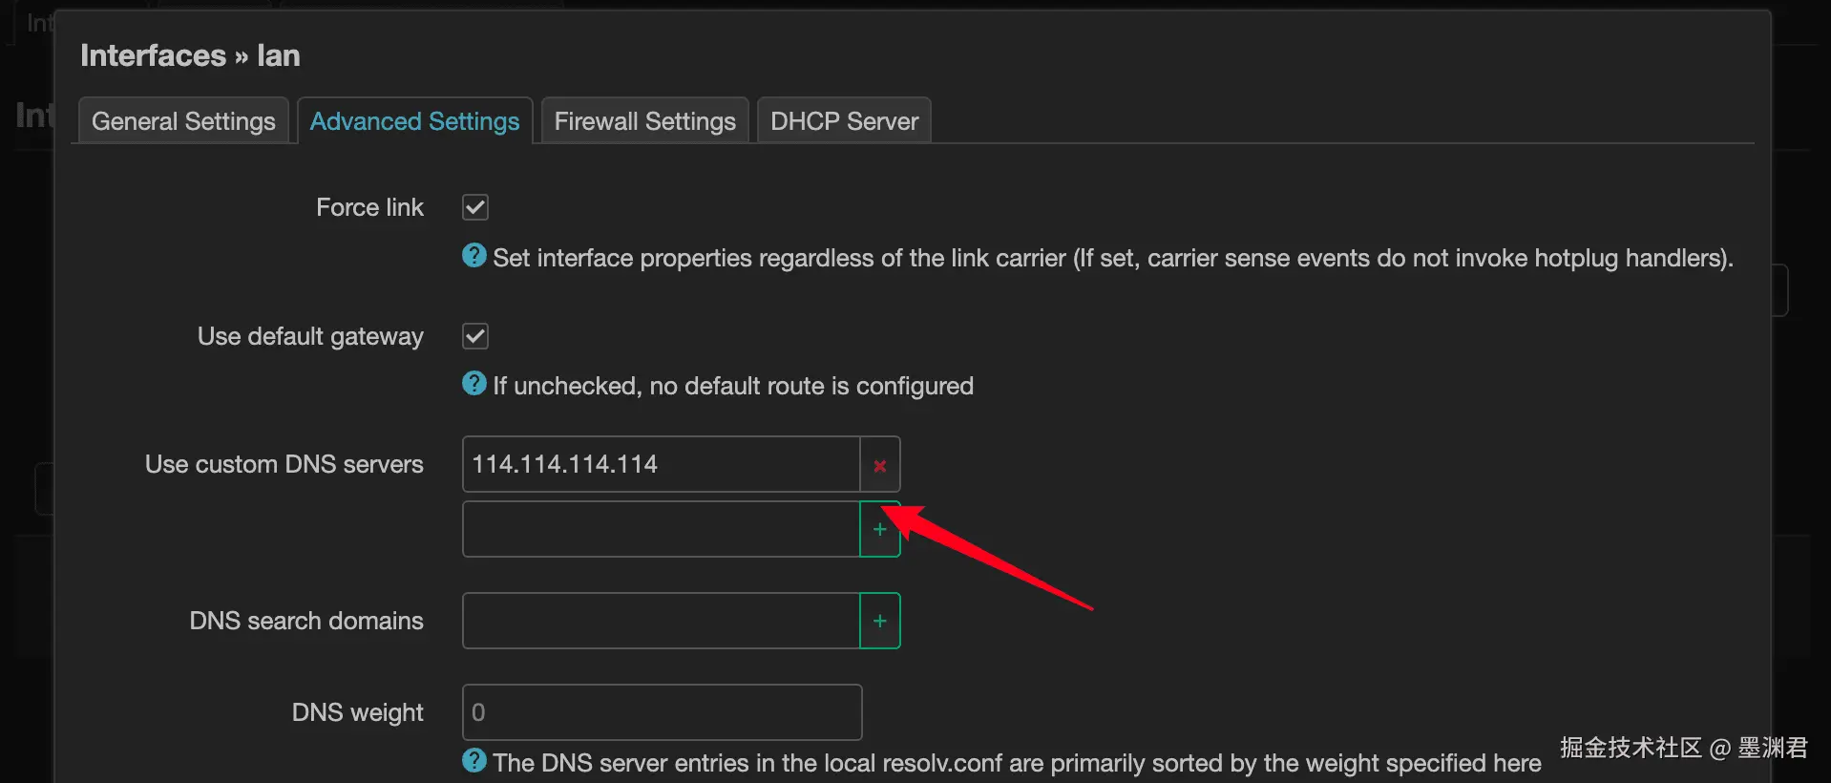Image resolution: width=1831 pixels, height=783 pixels.
Task: Click the Use default gateway label
Action: pos(310,336)
